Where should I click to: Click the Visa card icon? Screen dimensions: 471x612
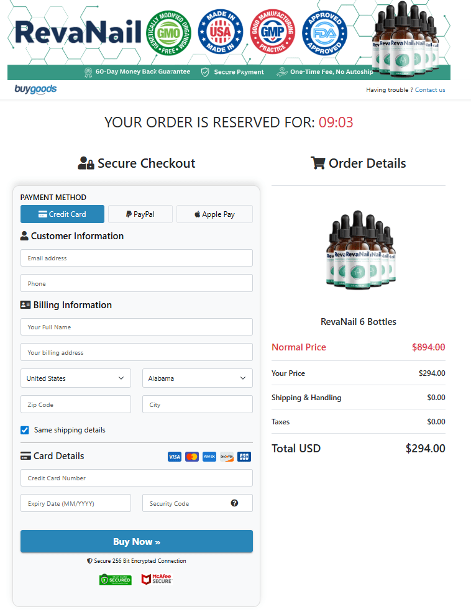(175, 456)
